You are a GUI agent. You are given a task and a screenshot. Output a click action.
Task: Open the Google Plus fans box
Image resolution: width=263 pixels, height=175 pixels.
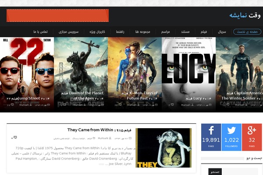point(252,137)
